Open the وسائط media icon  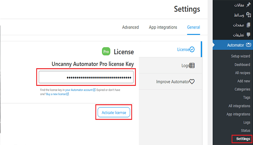coord(249,15)
